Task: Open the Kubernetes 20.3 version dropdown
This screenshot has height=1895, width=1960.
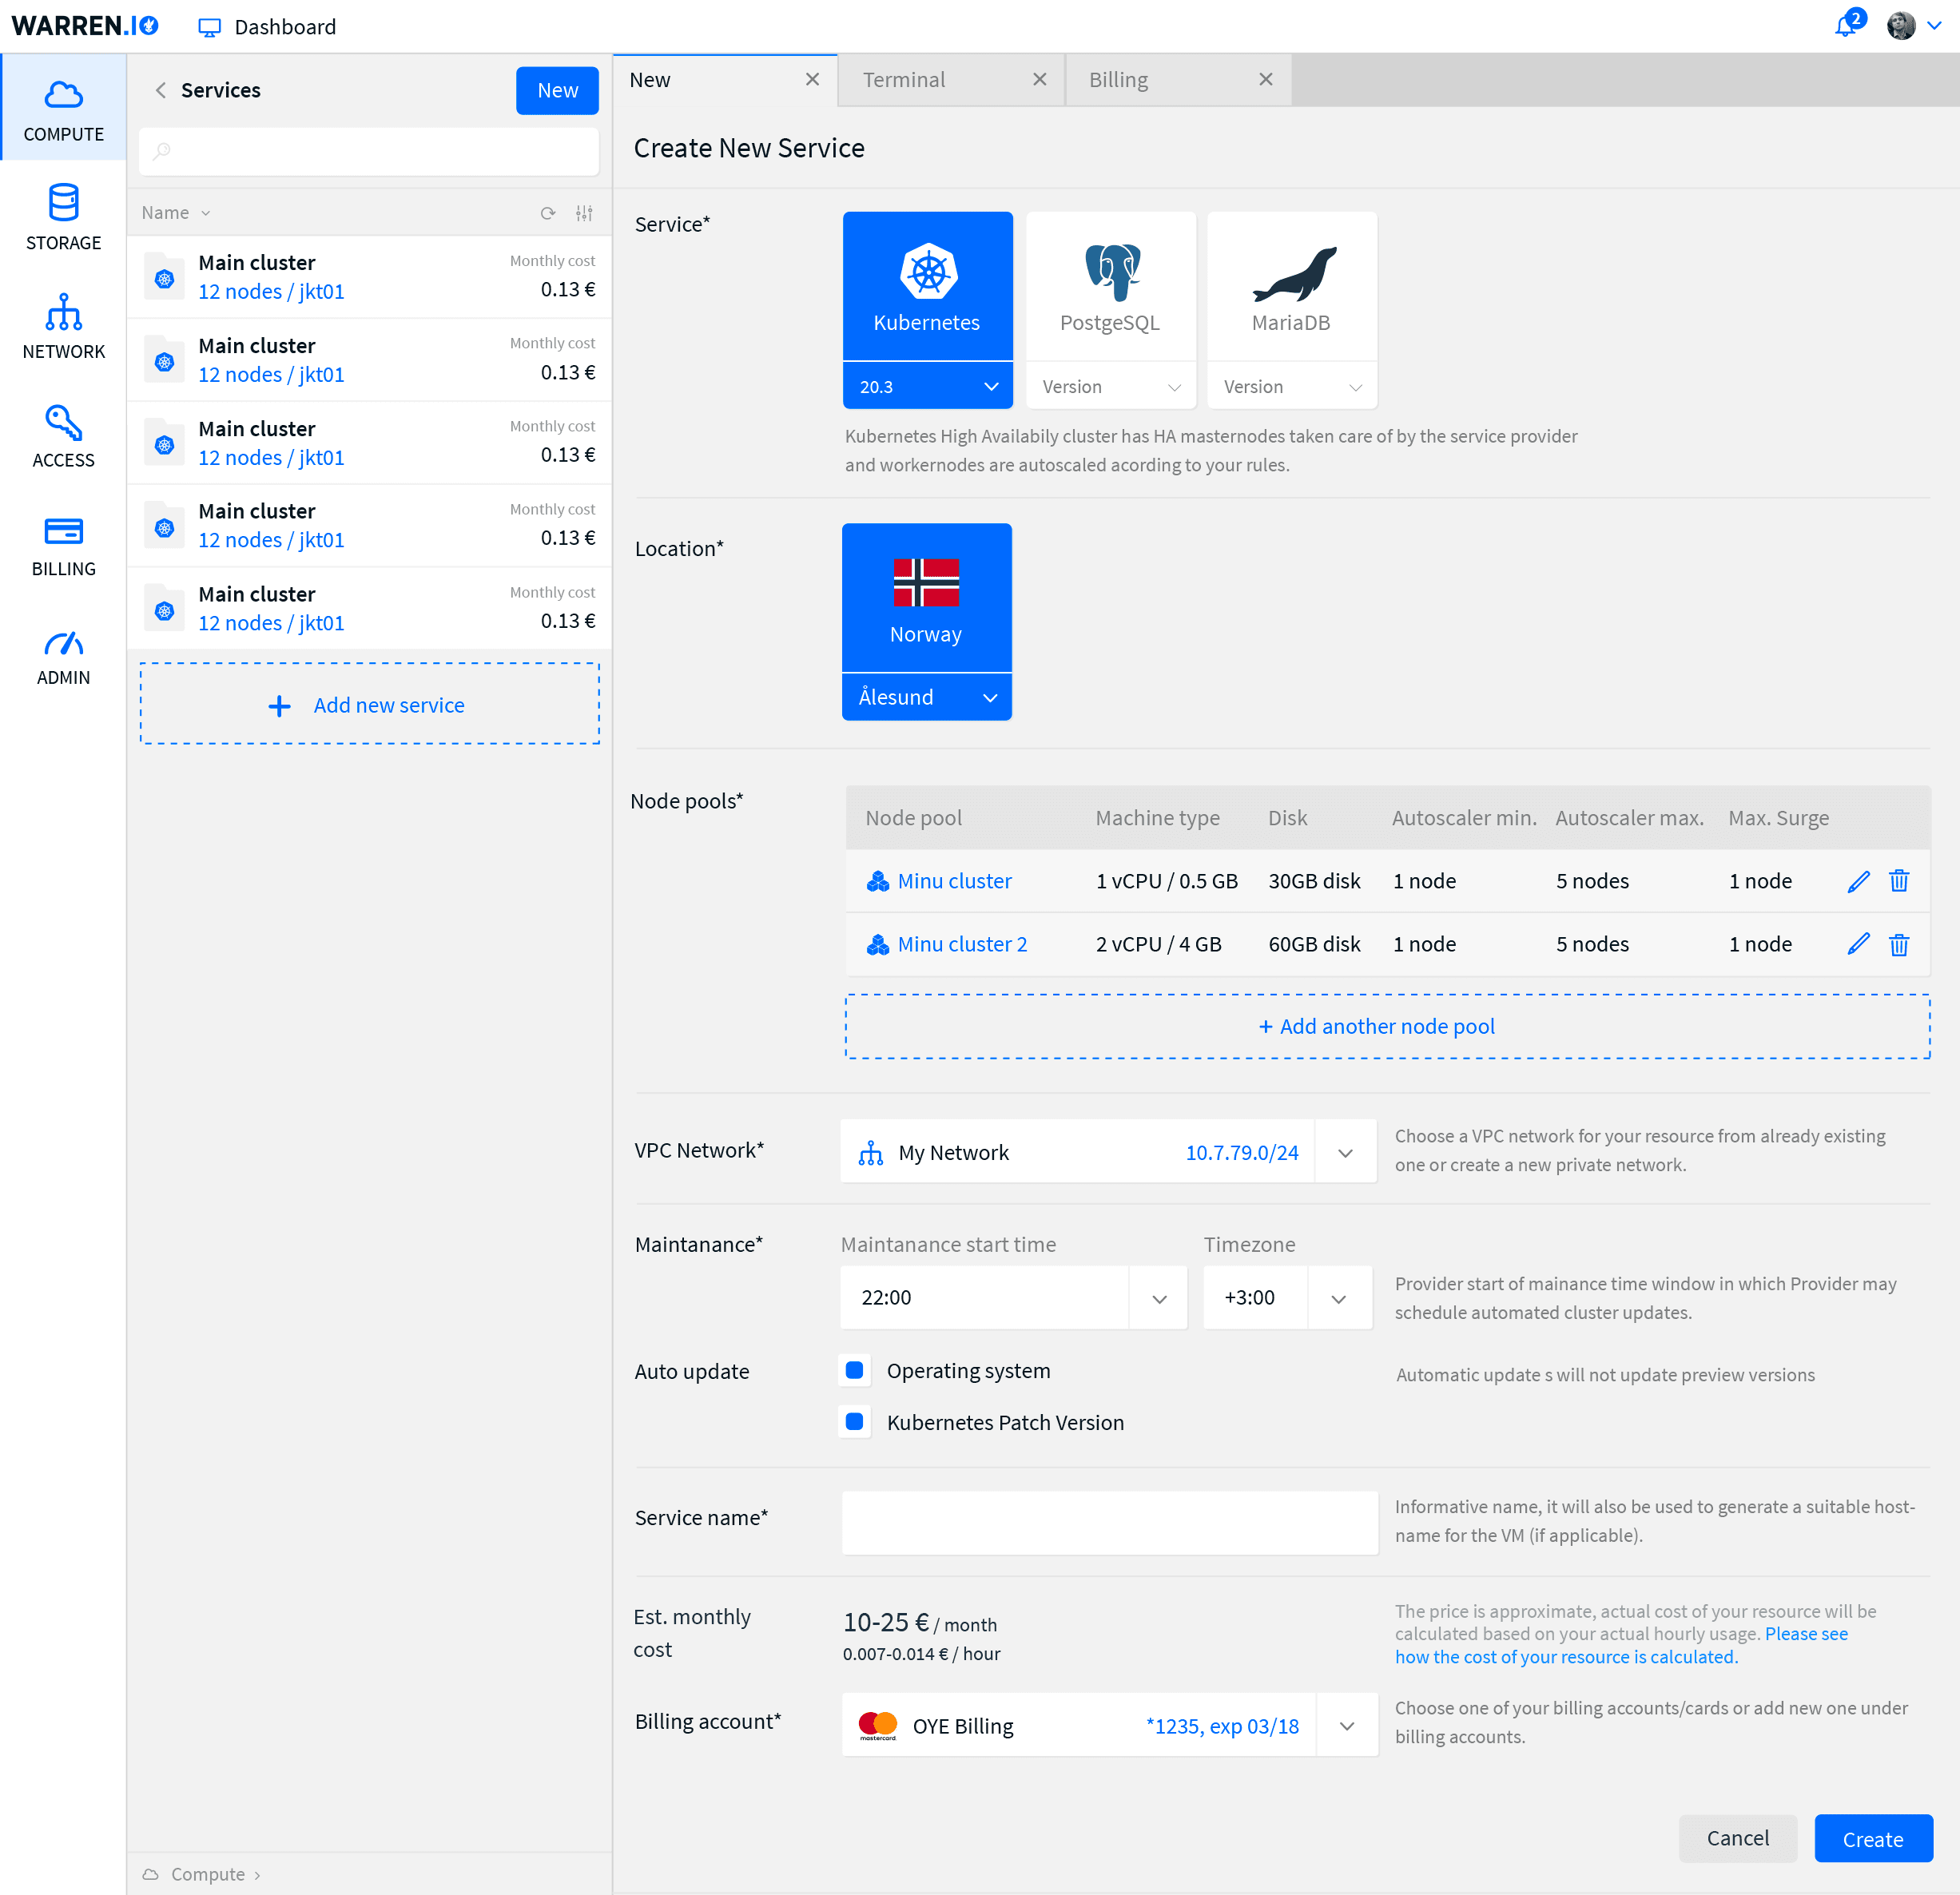Action: pos(927,386)
